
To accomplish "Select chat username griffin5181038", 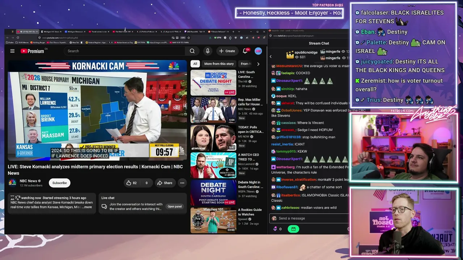I will (288, 137).
